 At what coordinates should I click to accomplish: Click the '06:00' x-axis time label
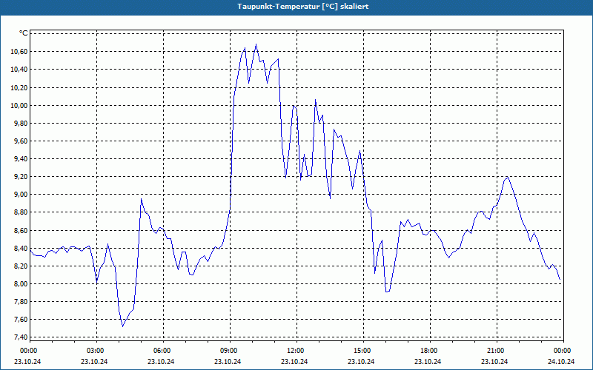162,351
